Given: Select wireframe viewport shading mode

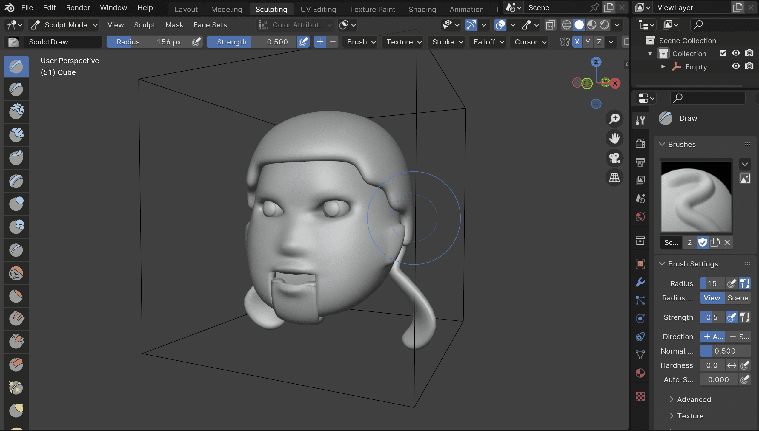Looking at the screenshot, I should (566, 25).
